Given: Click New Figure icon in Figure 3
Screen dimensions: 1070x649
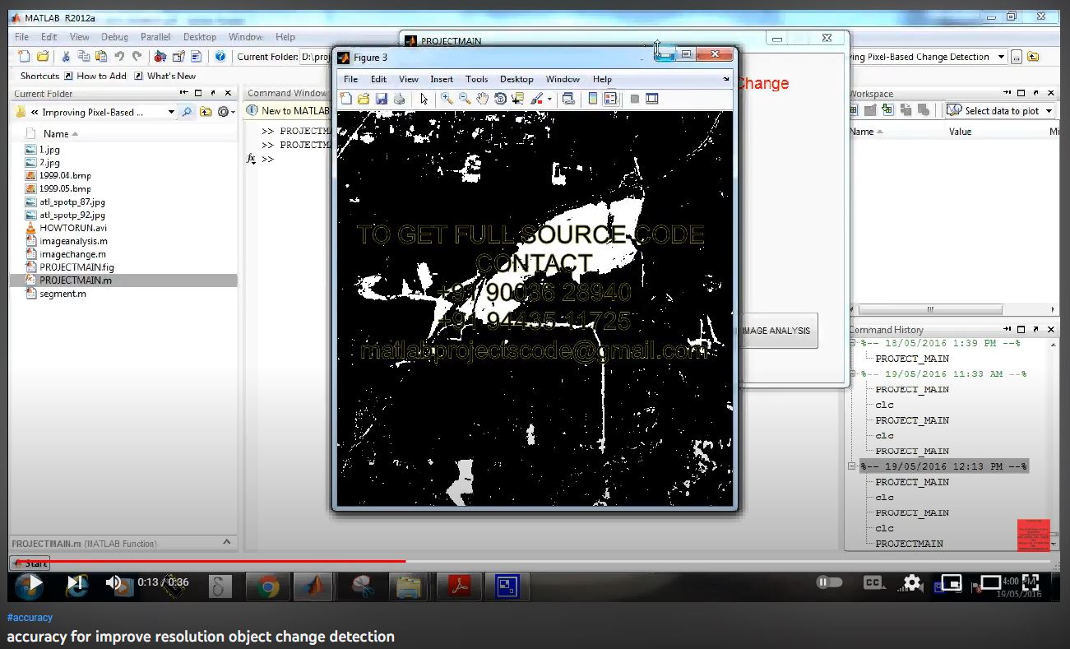Looking at the screenshot, I should click(346, 99).
